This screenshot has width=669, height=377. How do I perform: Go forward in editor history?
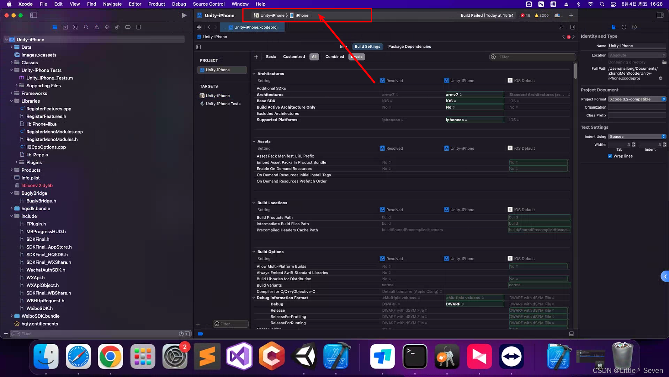[x=216, y=27]
